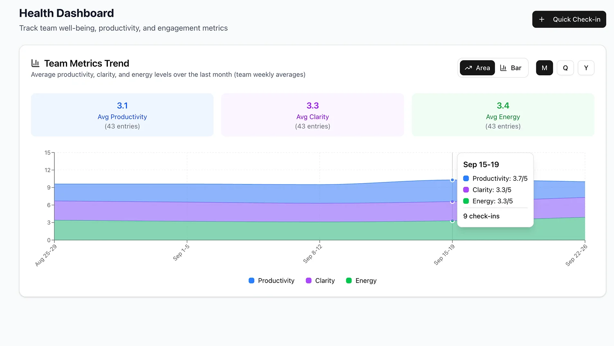This screenshot has width=614, height=346.
Task: Click the Sep 15-19 data point marker
Action: (x=452, y=180)
